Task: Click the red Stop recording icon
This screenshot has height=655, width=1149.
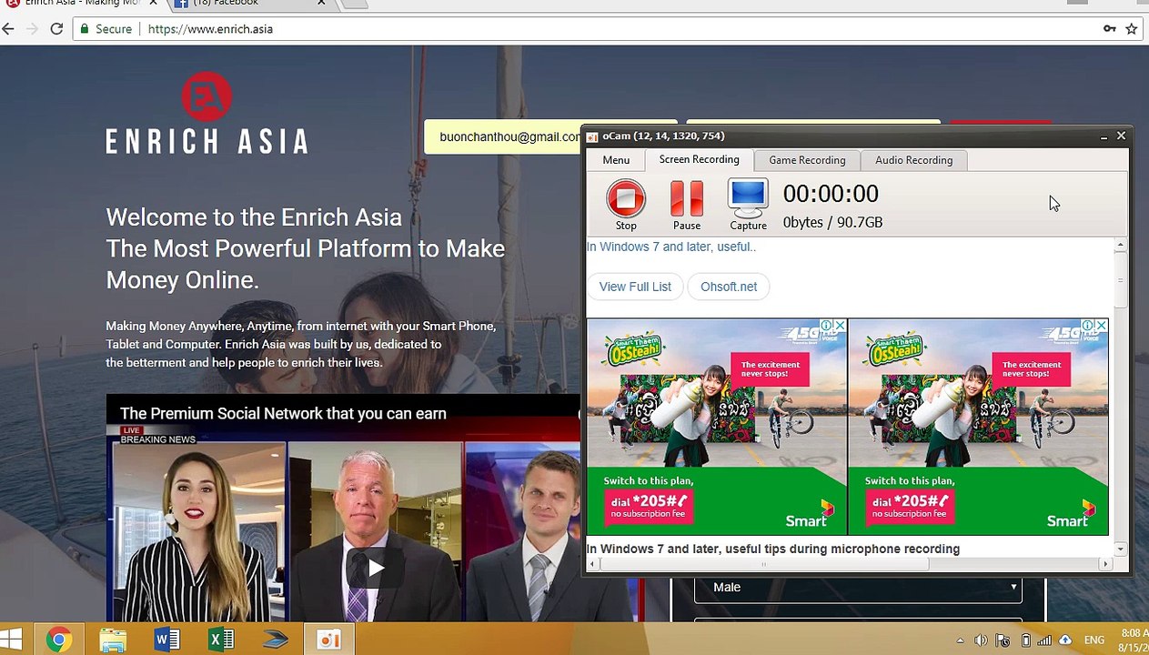Action: pyautogui.click(x=626, y=198)
